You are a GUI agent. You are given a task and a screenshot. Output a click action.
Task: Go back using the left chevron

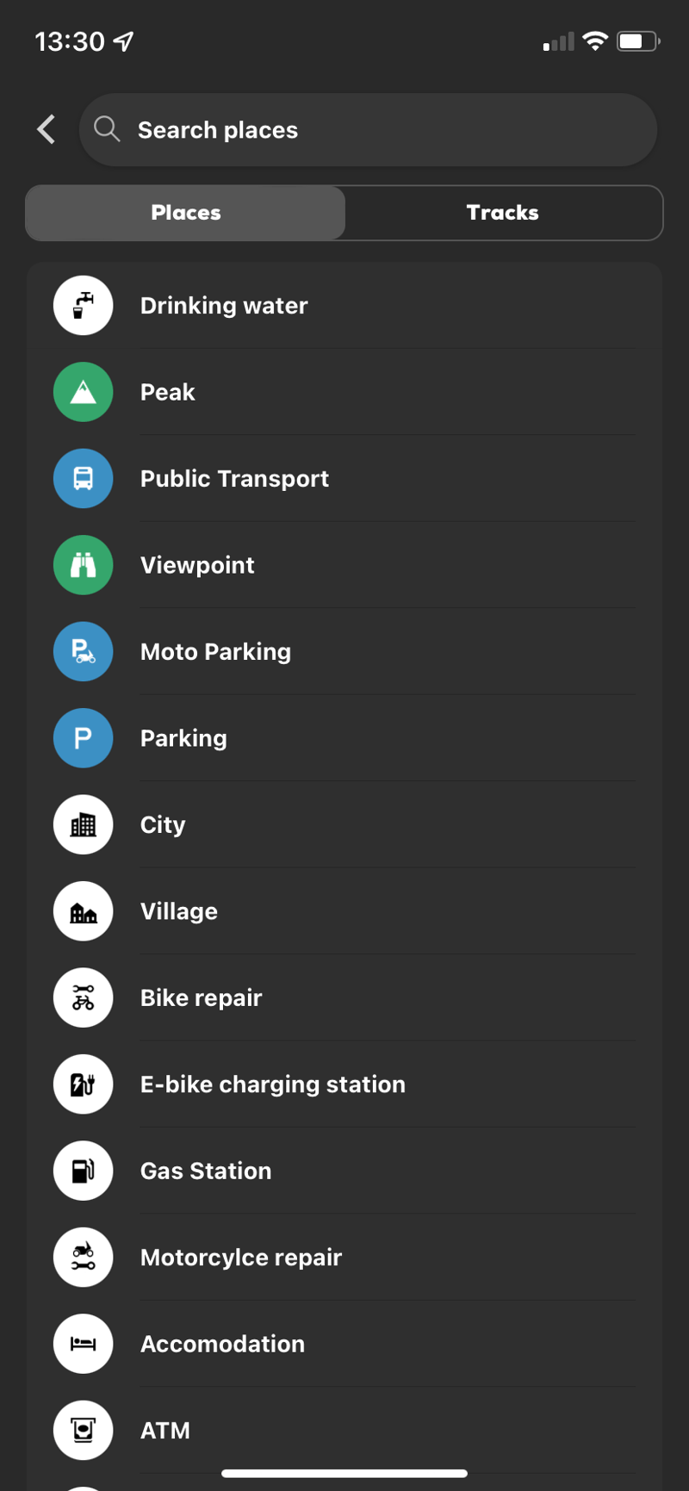point(47,130)
